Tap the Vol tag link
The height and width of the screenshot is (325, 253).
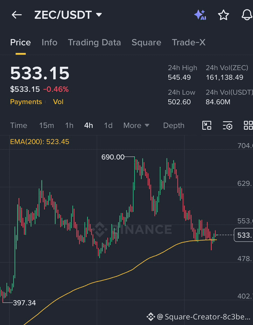click(x=58, y=102)
